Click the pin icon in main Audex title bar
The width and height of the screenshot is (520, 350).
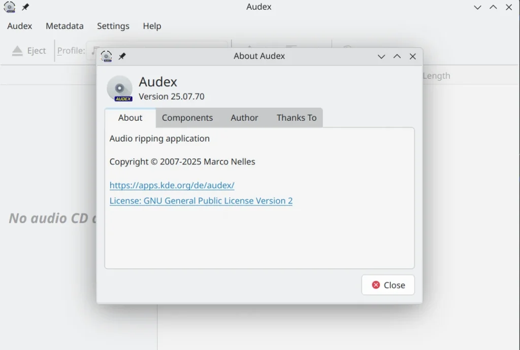click(x=25, y=7)
